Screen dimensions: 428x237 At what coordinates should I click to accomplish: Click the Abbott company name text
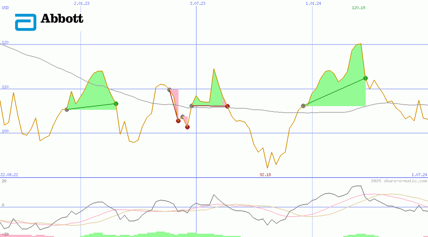62,19
